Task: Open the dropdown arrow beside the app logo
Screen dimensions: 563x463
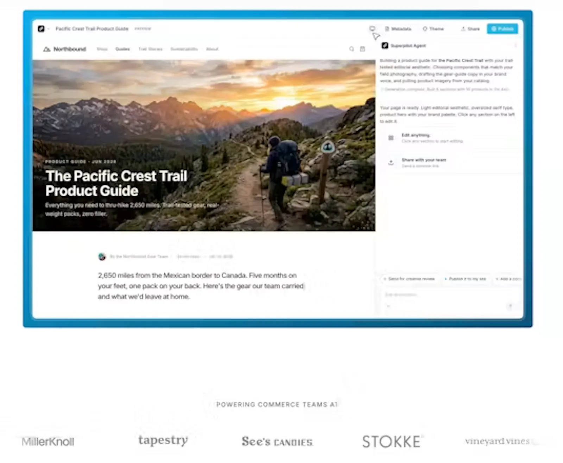Action: (x=49, y=29)
